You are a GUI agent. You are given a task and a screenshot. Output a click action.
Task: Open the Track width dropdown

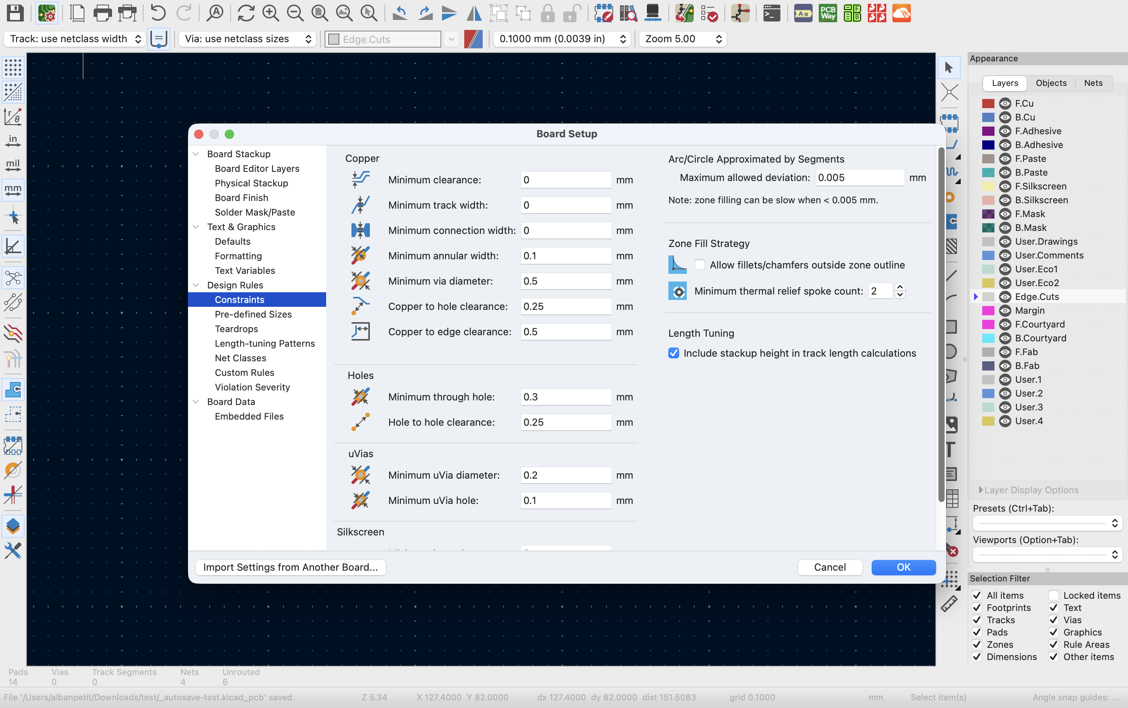[74, 39]
